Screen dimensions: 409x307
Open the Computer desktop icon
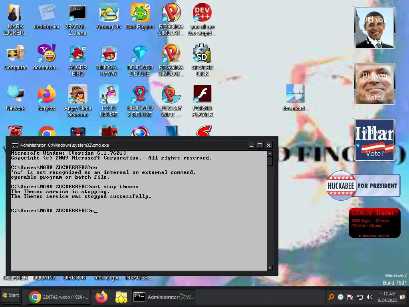pos(16,58)
